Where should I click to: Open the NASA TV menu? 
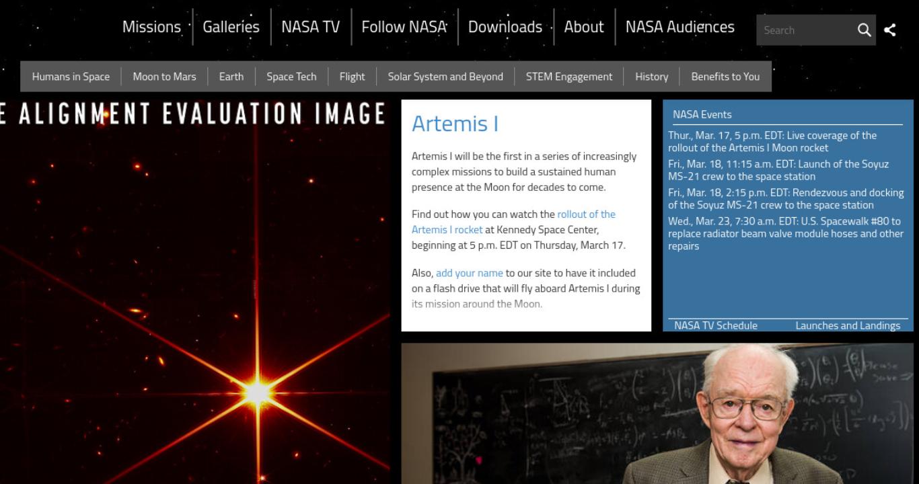(311, 27)
